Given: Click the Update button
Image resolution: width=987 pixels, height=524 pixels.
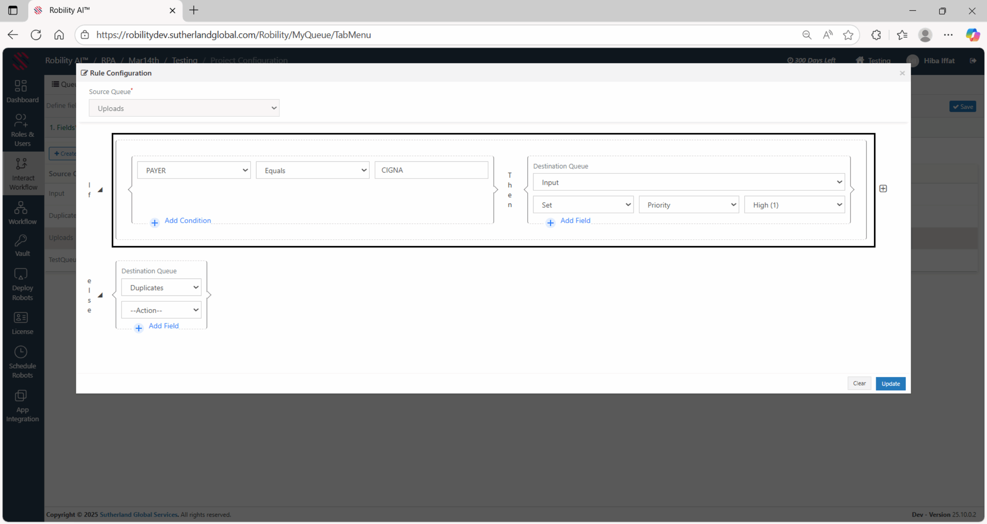Looking at the screenshot, I should pos(890,384).
